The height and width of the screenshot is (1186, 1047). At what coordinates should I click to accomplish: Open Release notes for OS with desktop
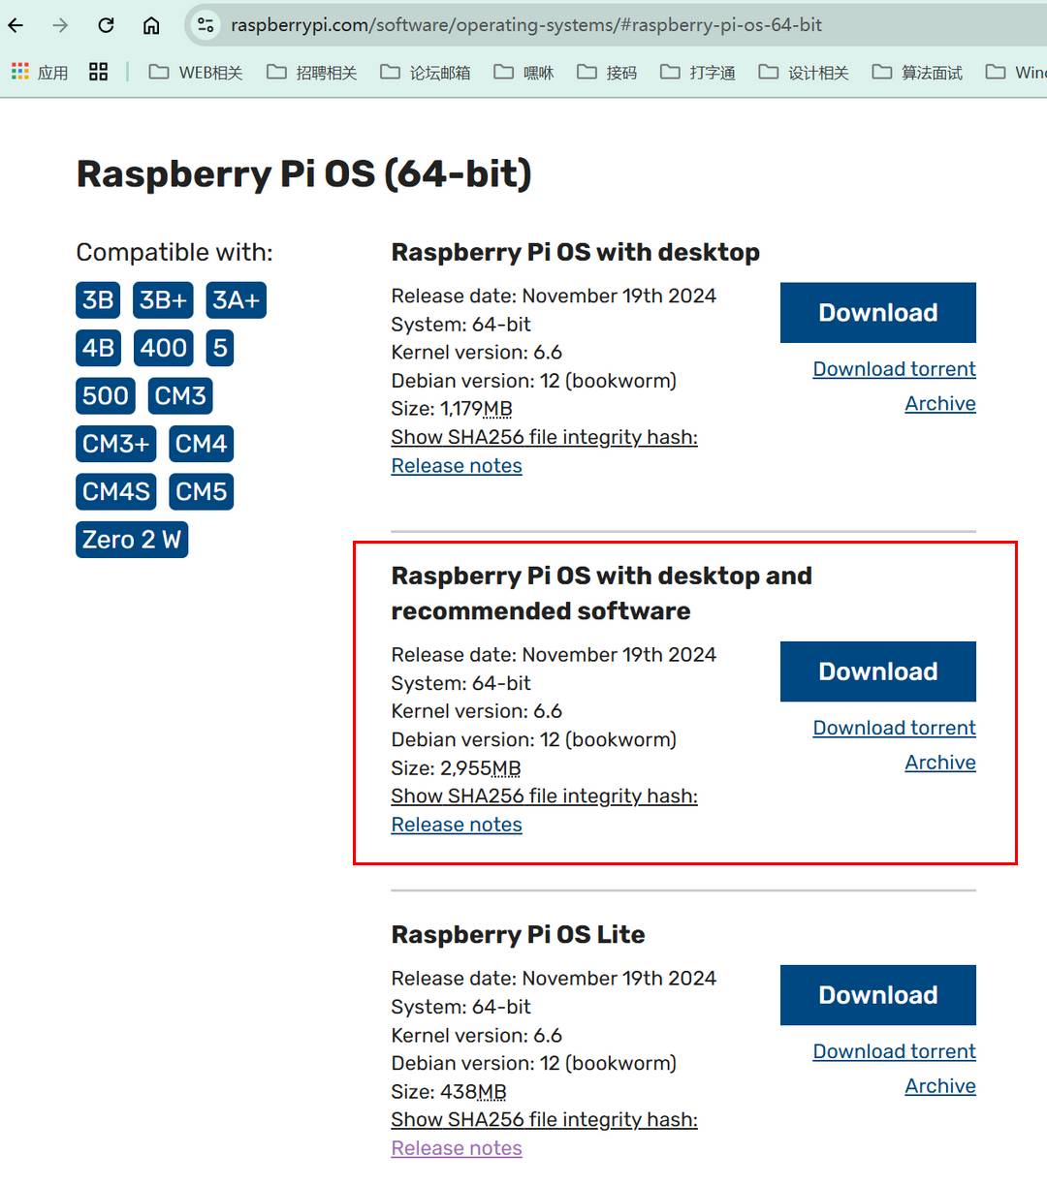click(x=457, y=466)
